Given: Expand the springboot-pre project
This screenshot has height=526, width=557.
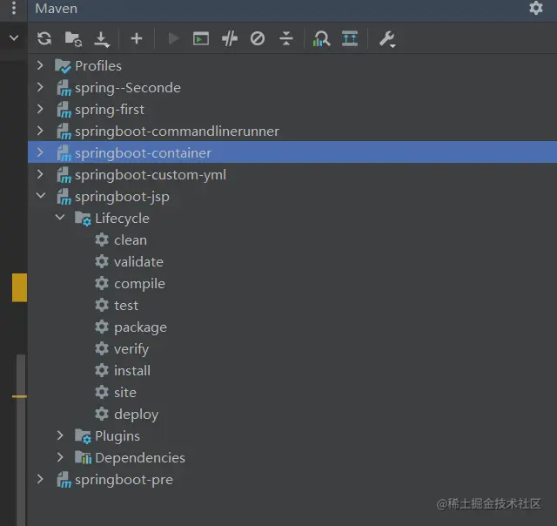Looking at the screenshot, I should point(40,479).
